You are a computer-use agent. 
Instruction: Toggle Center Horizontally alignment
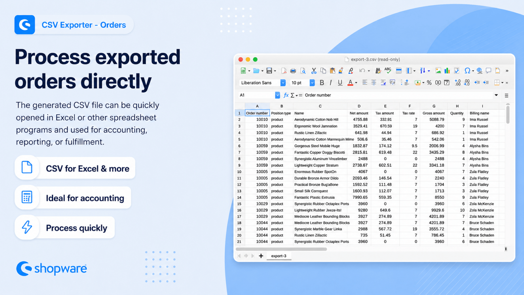374,82
